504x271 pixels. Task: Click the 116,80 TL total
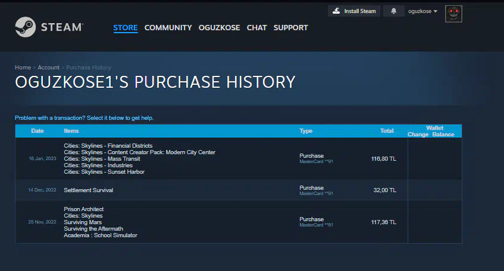(x=383, y=159)
